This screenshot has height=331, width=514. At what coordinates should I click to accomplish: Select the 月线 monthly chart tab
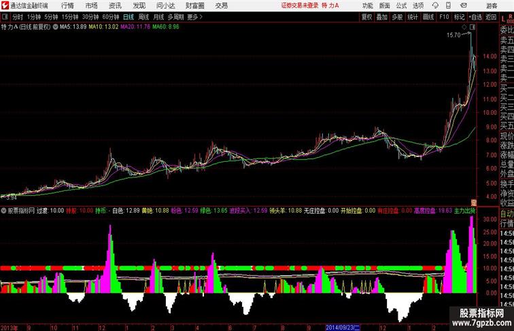[158, 17]
